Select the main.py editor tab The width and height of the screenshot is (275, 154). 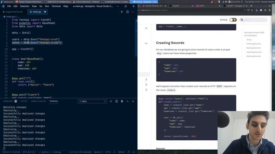[37, 12]
